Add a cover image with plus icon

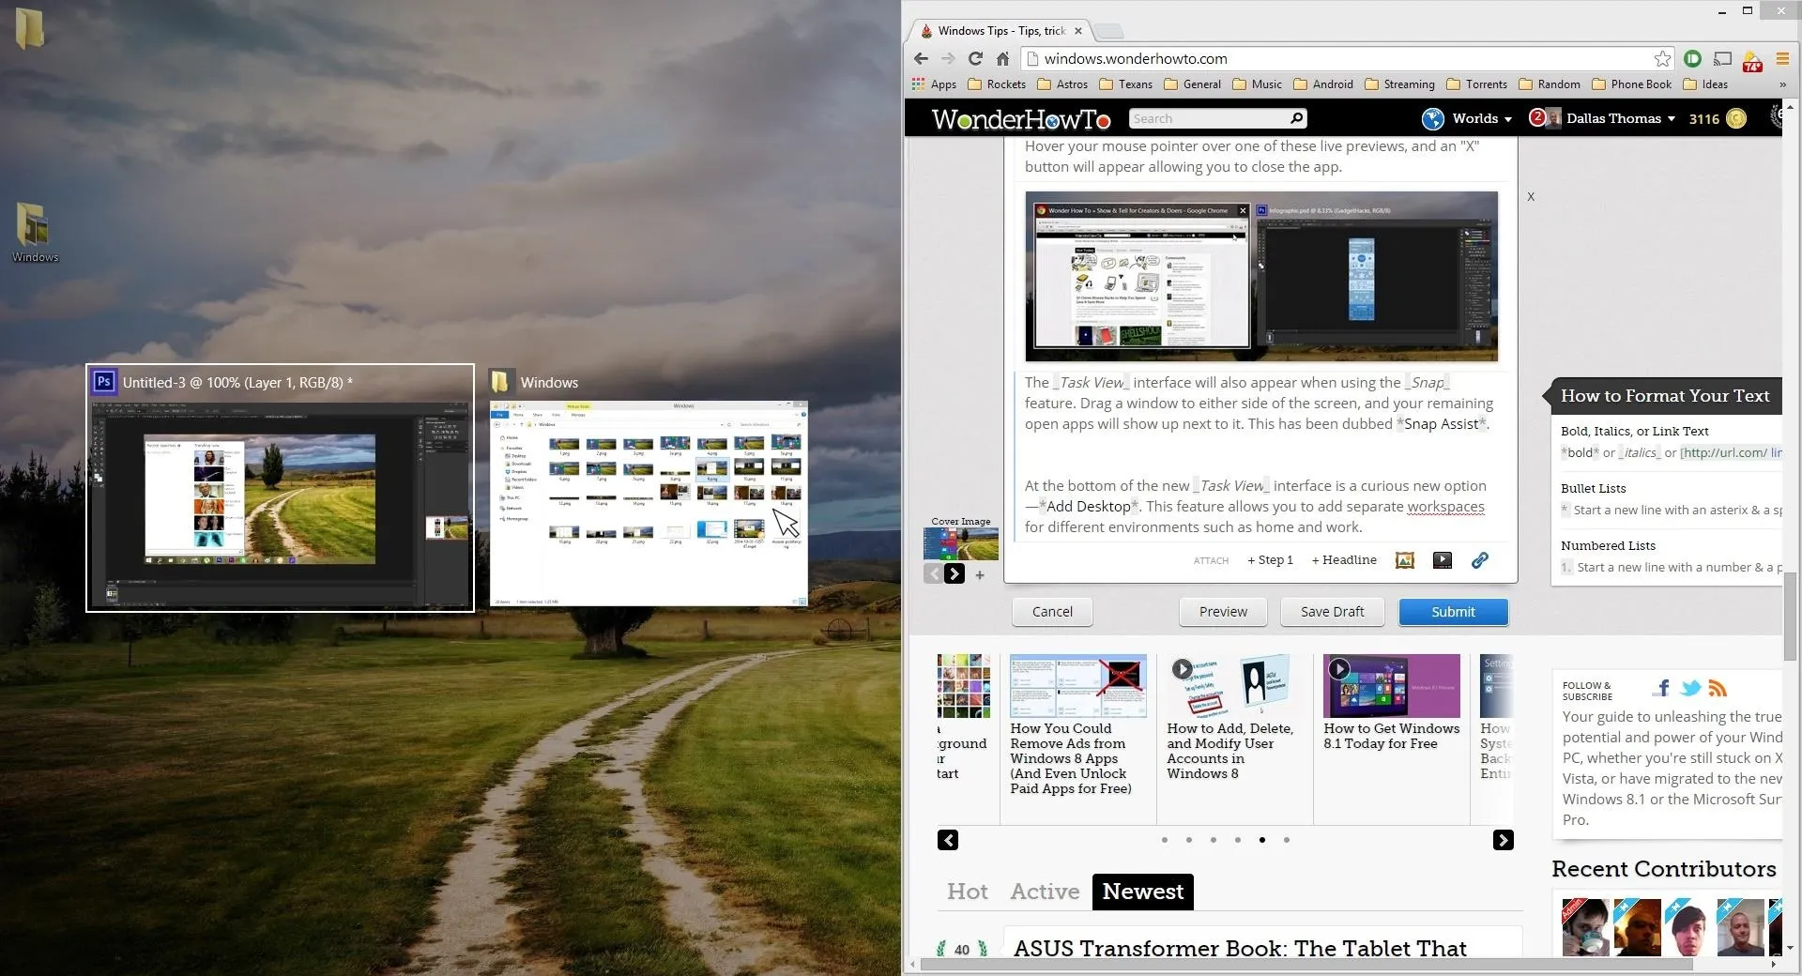tap(980, 574)
